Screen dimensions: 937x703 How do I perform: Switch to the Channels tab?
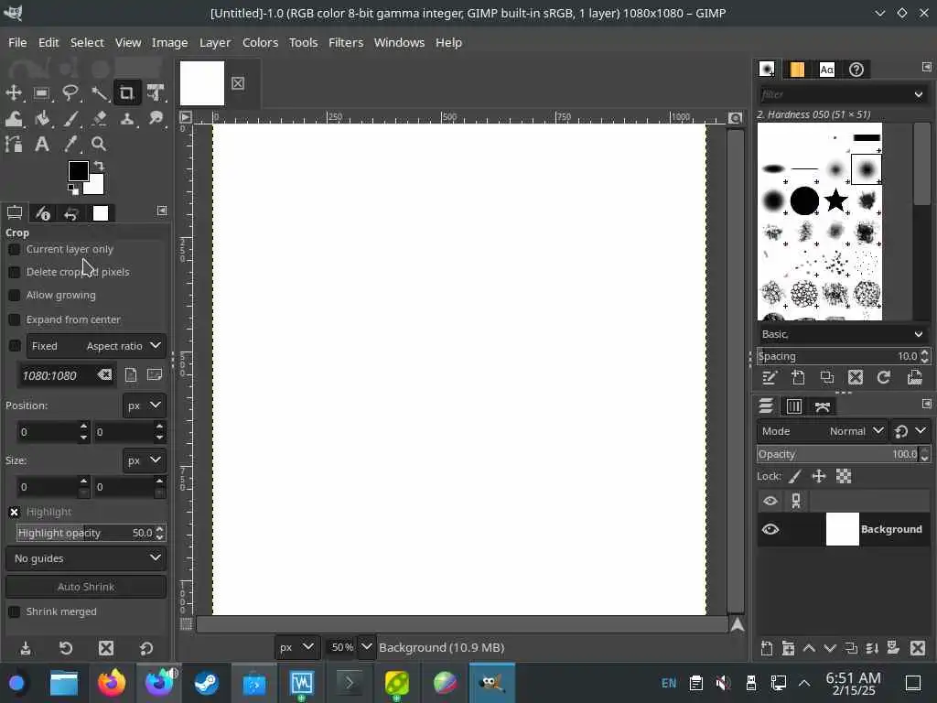[794, 406]
